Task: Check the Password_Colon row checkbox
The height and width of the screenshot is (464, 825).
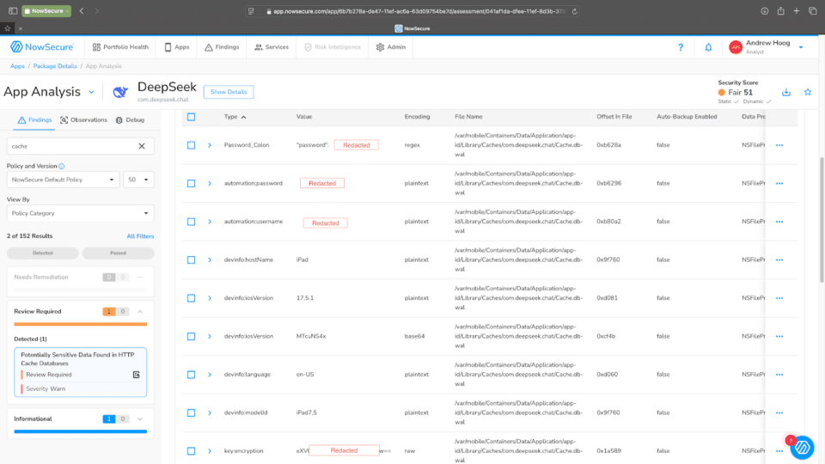Action: point(192,145)
